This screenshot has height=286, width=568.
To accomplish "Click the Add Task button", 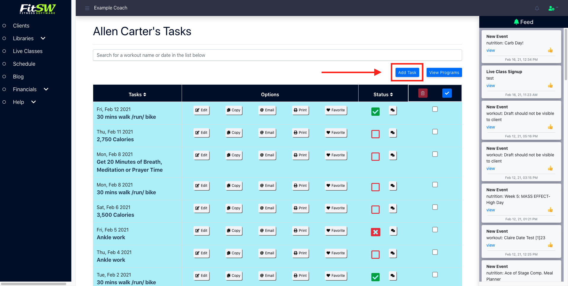I will 407,72.
